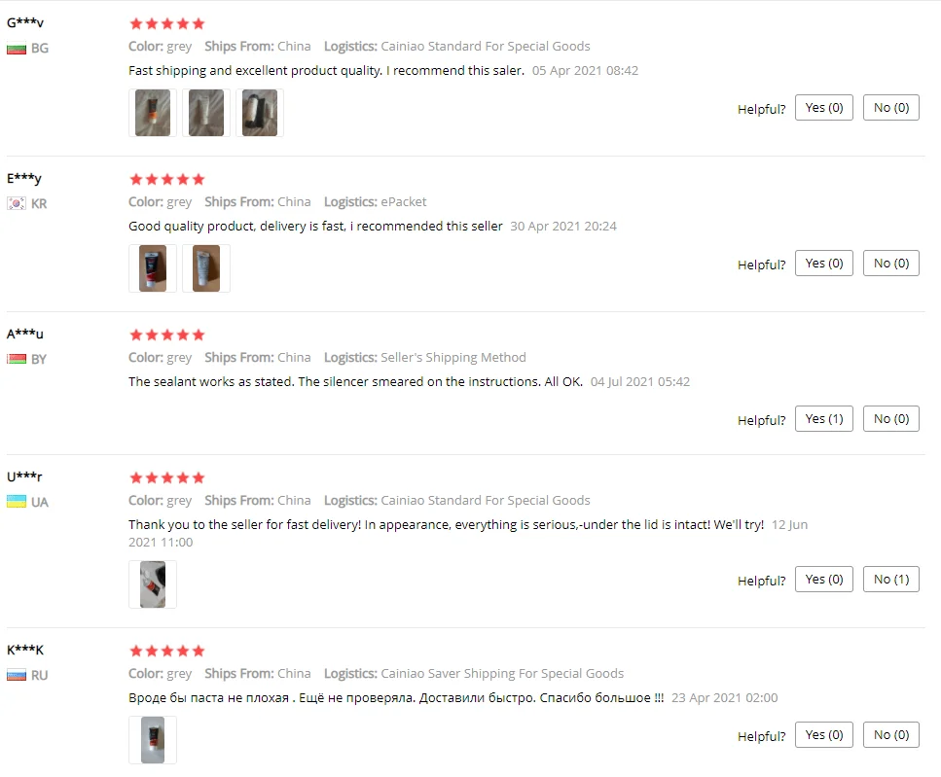The width and height of the screenshot is (941, 777).
Task: Click the Belarus flag icon beside BY
Action: click(17, 359)
